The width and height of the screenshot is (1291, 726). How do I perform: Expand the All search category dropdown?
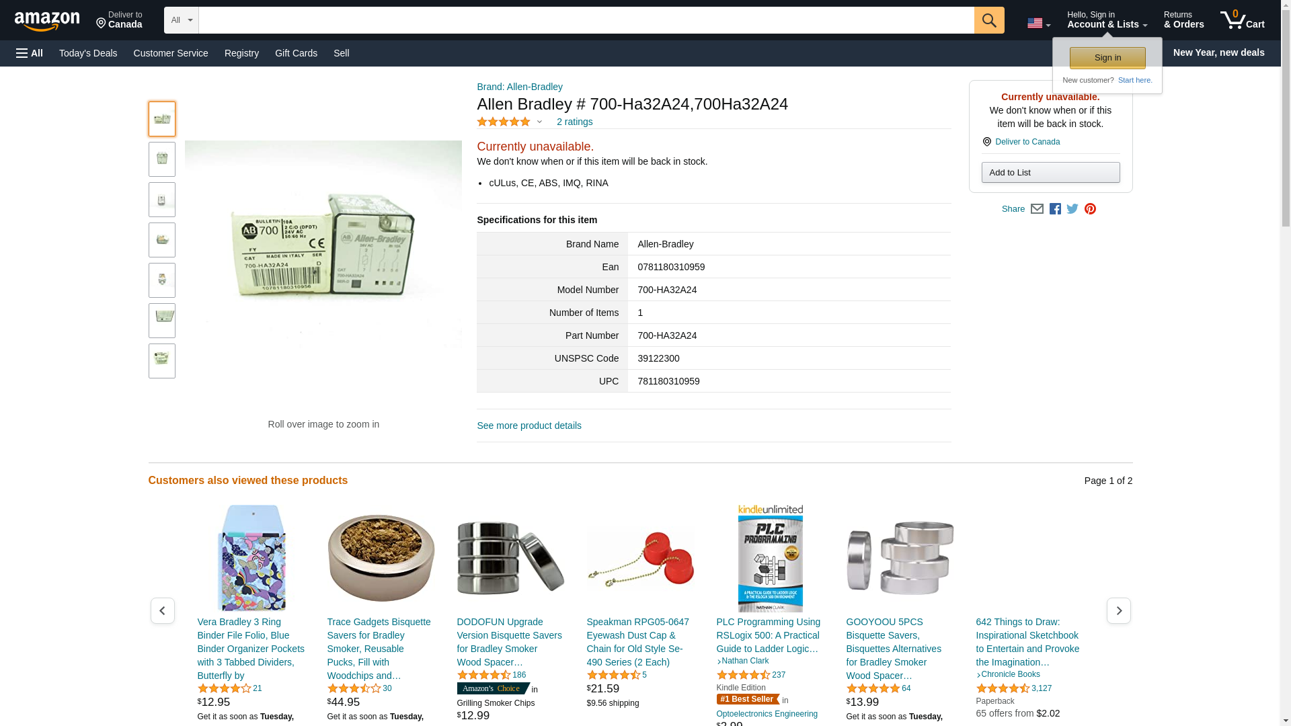click(x=182, y=20)
